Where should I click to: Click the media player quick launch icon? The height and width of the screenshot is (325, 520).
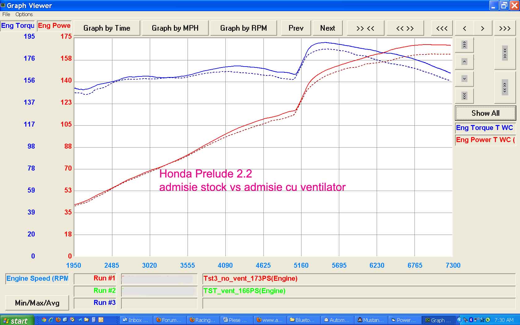point(72,320)
